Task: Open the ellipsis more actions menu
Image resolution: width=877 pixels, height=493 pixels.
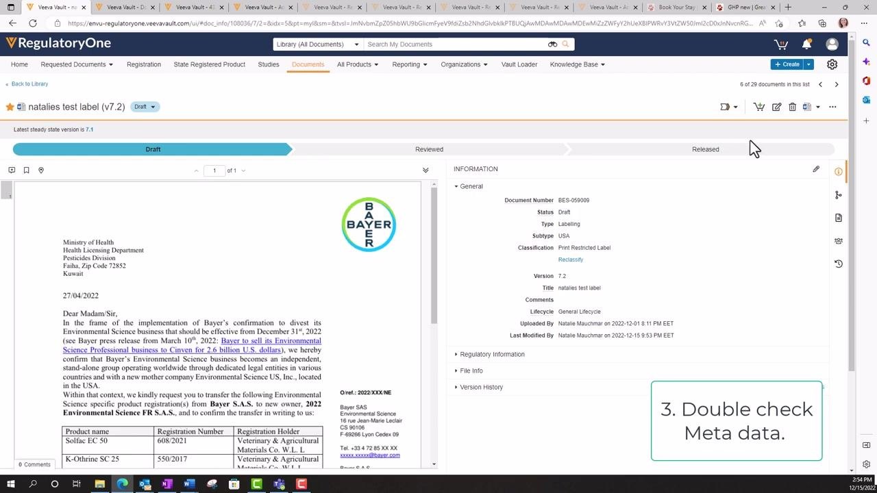Action: pos(832,107)
